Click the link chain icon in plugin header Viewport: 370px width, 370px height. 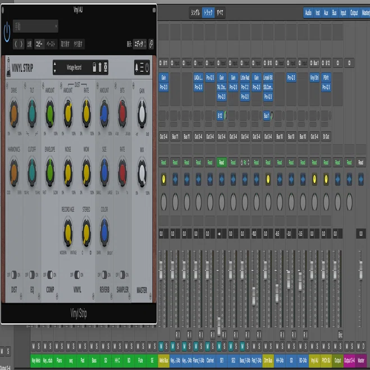pos(151,44)
